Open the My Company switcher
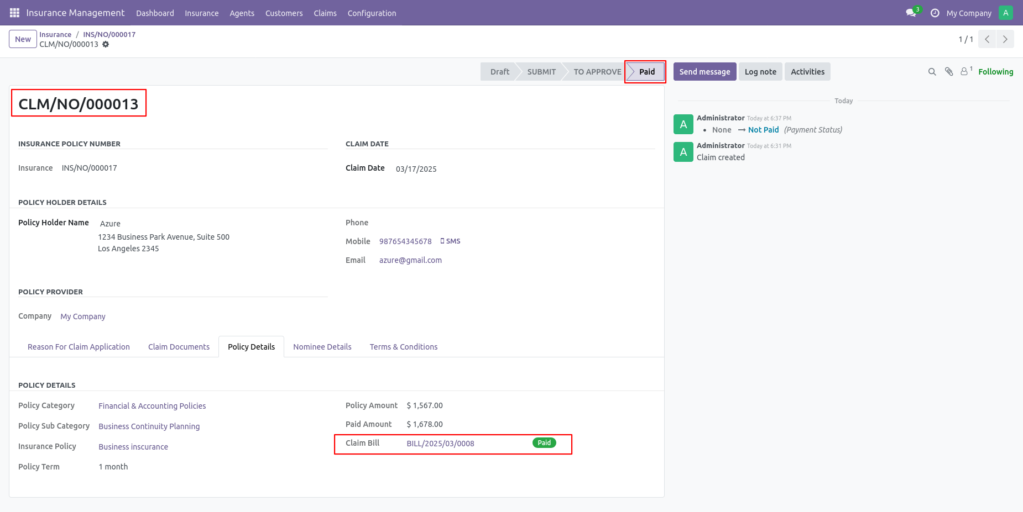Screen dimensions: 1023x512 969,13
